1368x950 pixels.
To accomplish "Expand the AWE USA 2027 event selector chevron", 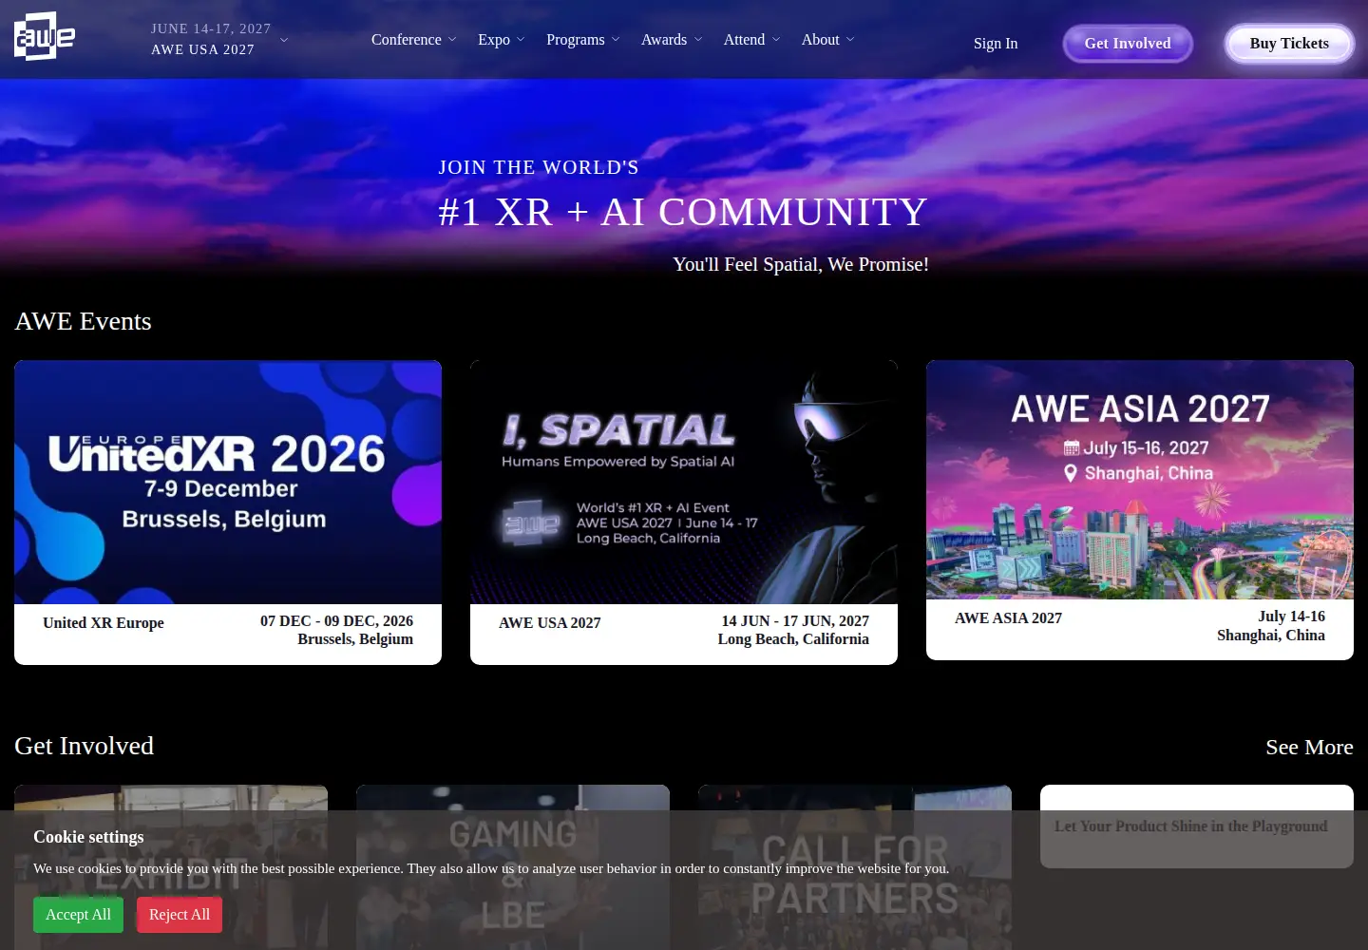I will tap(284, 40).
